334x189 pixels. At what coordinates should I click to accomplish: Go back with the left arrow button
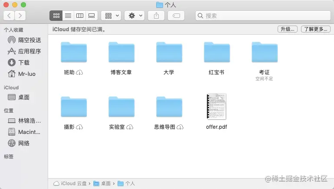point(9,16)
